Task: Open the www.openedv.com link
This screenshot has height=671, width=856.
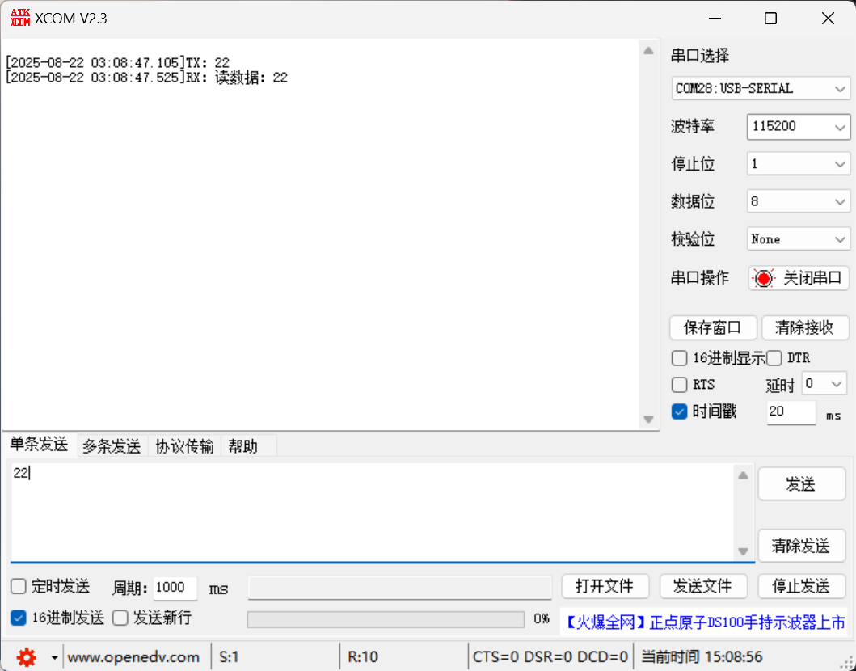Action: coord(133,656)
